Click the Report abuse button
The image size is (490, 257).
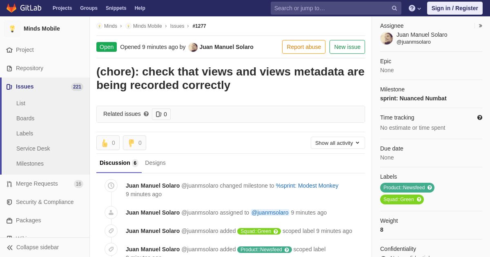click(x=304, y=47)
